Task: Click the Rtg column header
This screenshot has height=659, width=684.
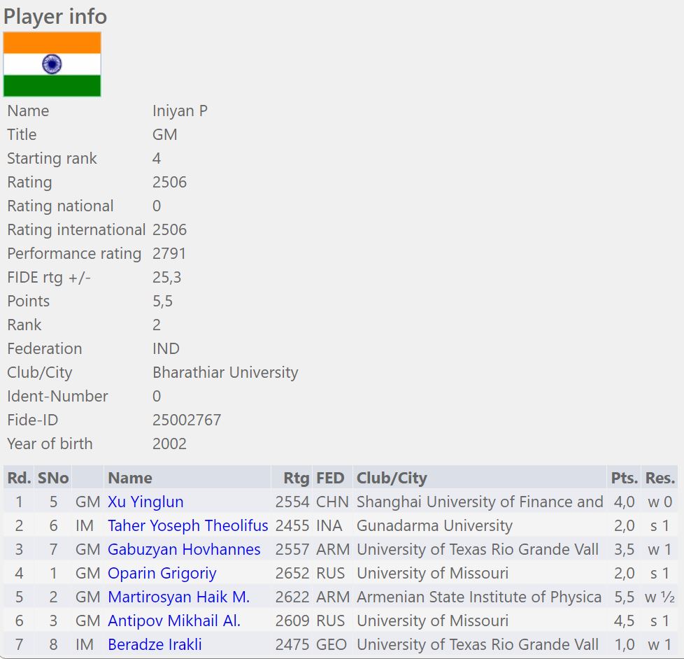Action: [x=296, y=478]
